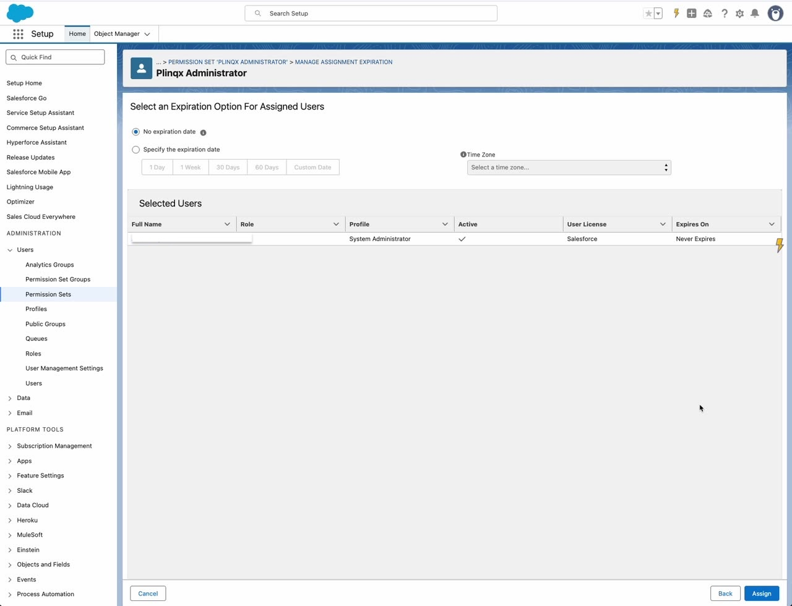The width and height of the screenshot is (792, 606).
Task: Choose the 60 Days expiration button
Action: (x=267, y=167)
